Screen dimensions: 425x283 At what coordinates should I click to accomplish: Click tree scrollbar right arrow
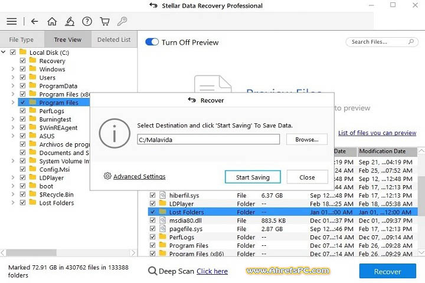[x=133, y=253]
